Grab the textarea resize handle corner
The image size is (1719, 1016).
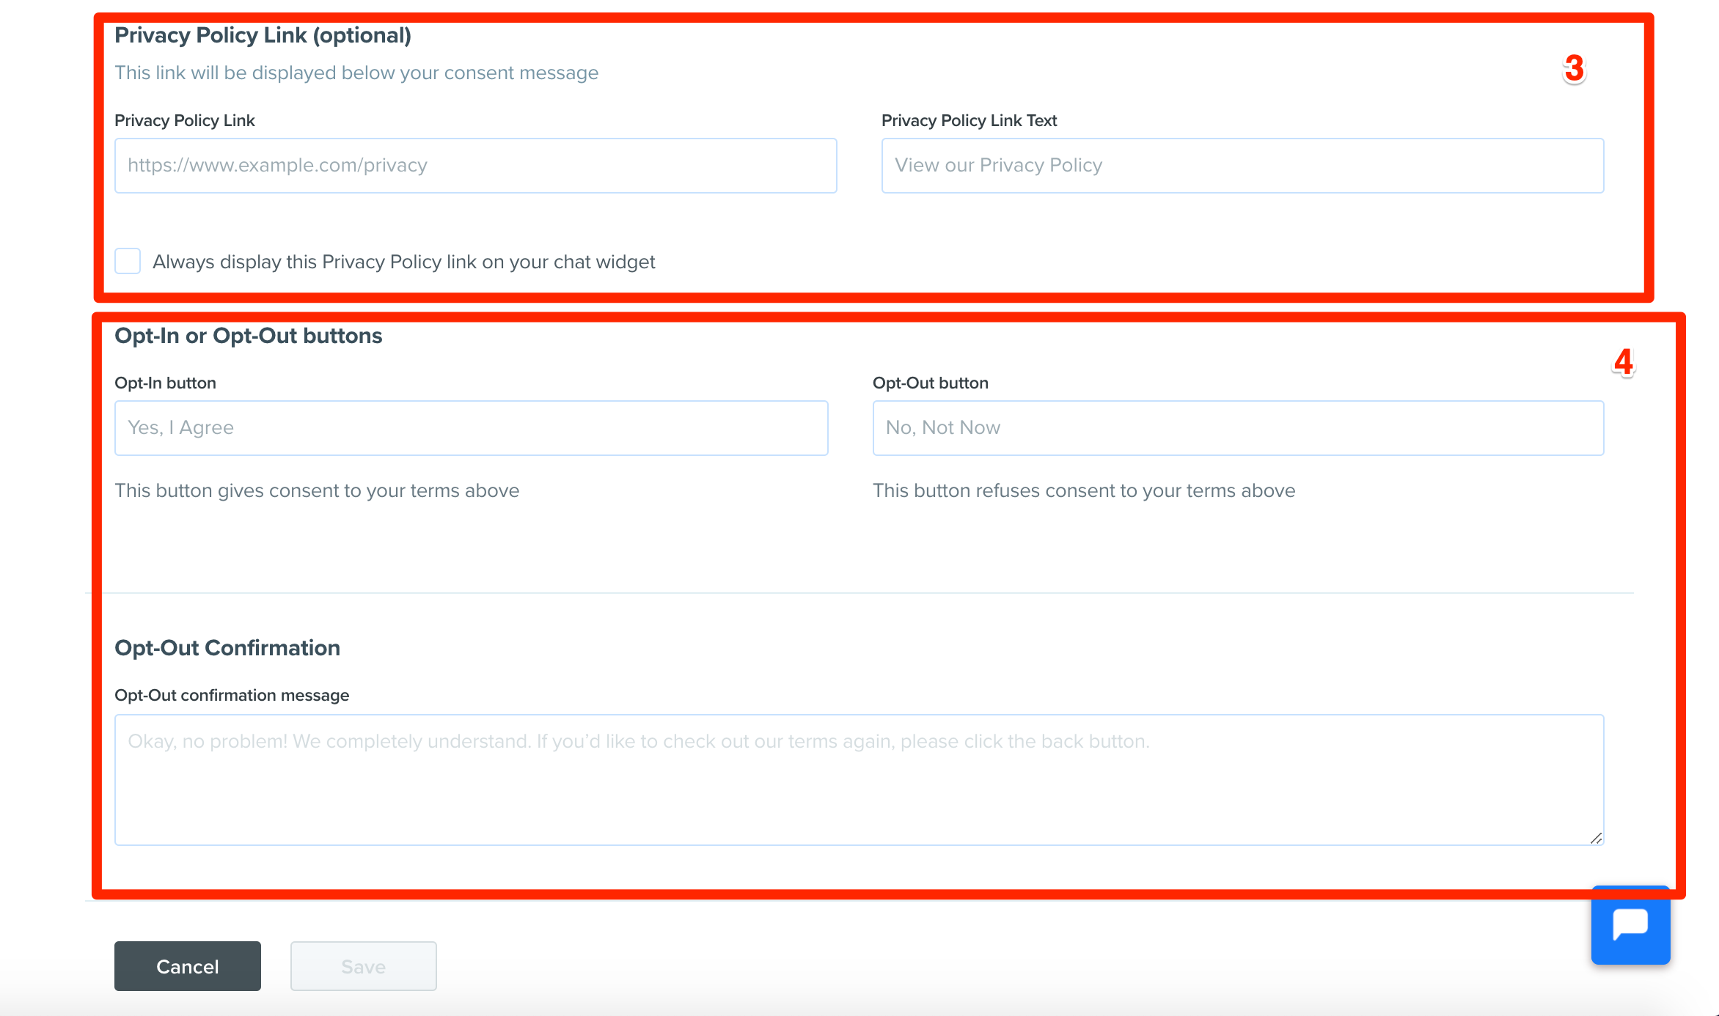[x=1596, y=838]
